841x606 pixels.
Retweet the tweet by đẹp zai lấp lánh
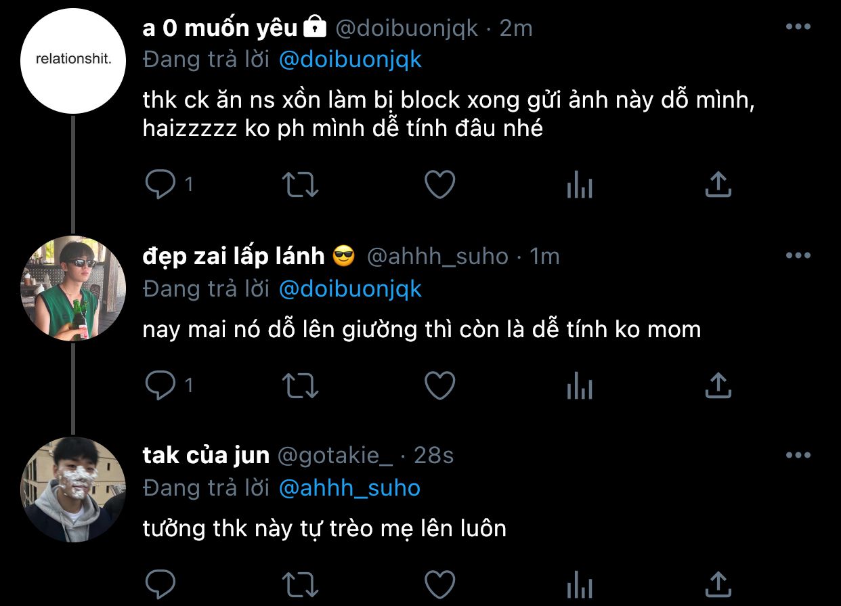pyautogui.click(x=301, y=385)
